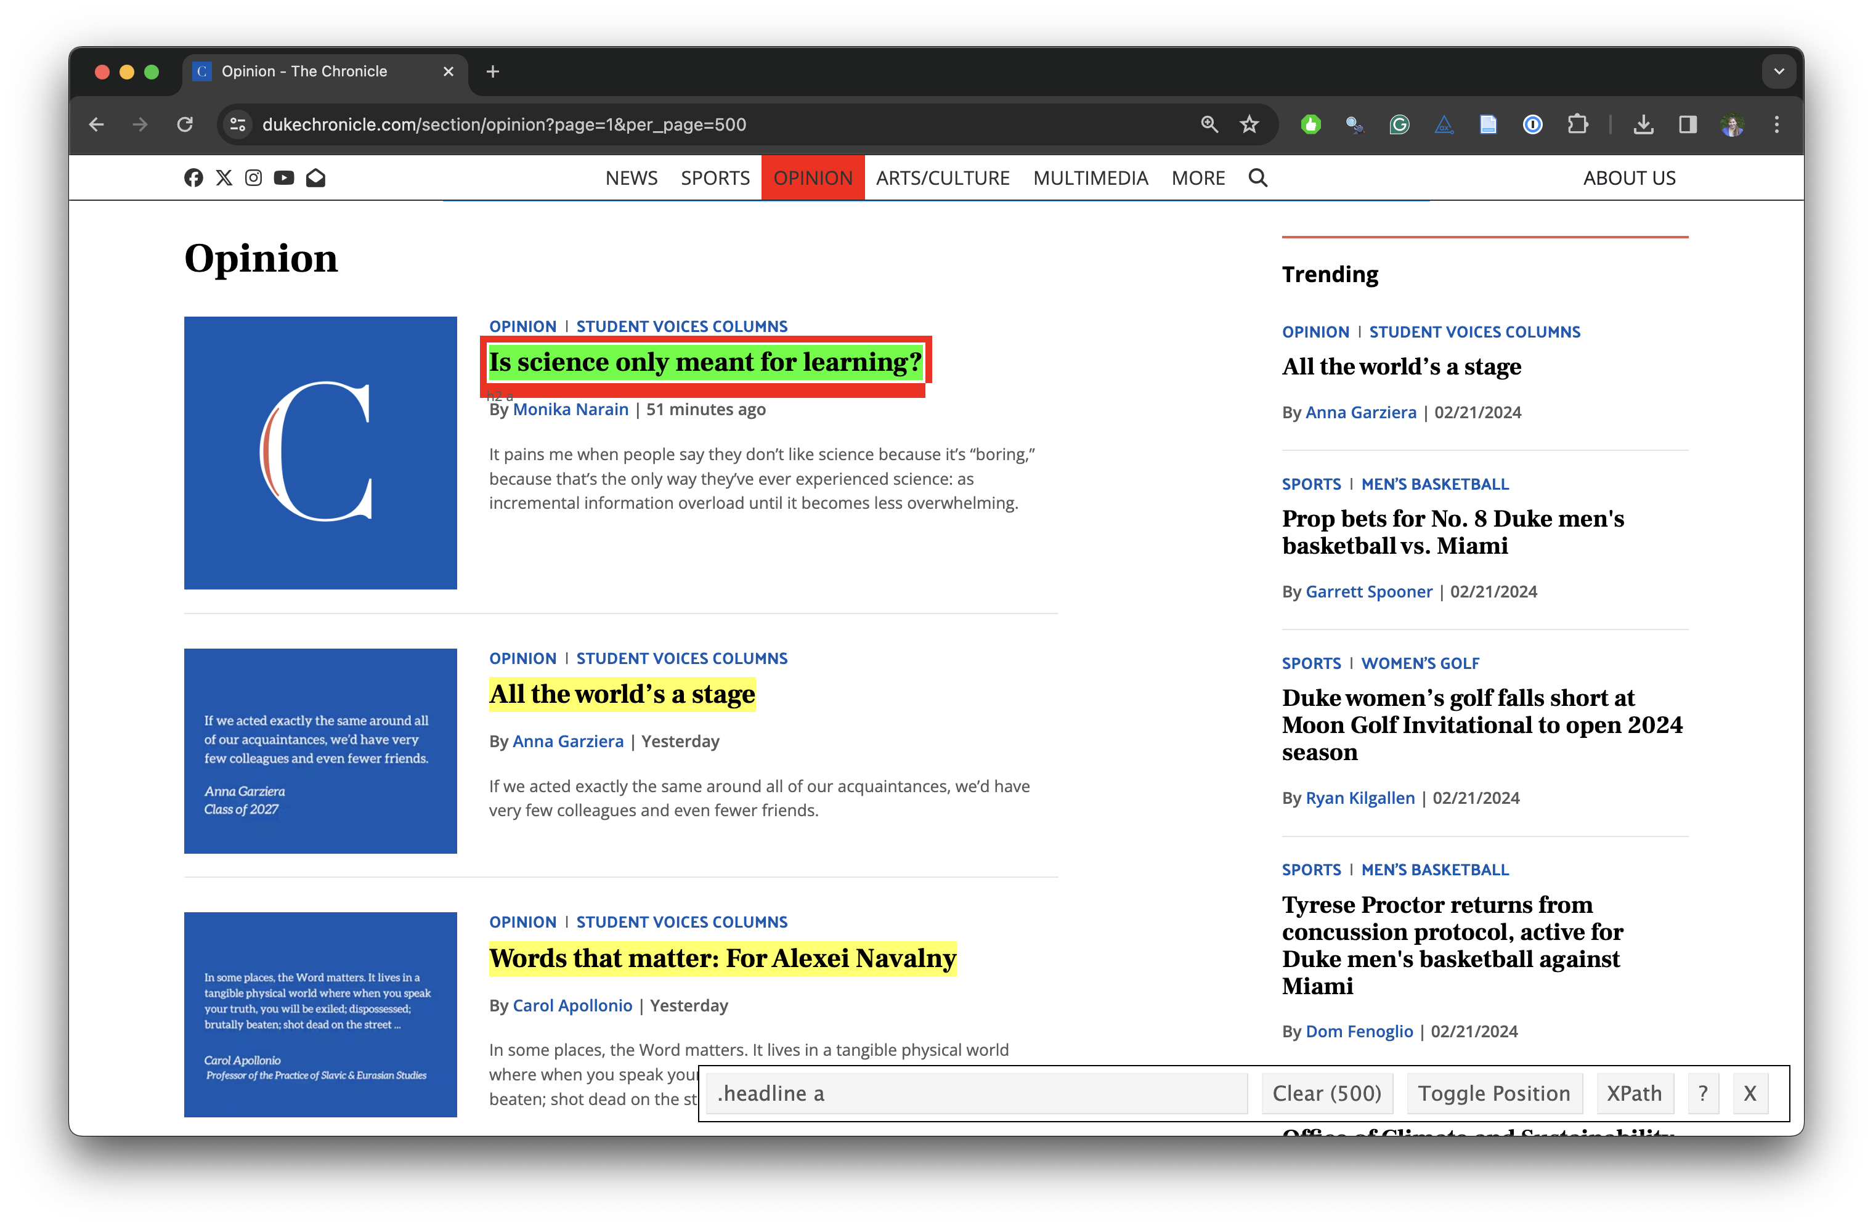Click the Grammarly extension icon
The width and height of the screenshot is (1873, 1227).
(x=1399, y=124)
